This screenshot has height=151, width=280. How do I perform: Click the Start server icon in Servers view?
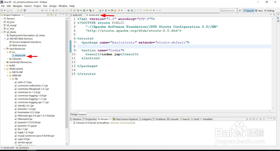tap(254, 119)
